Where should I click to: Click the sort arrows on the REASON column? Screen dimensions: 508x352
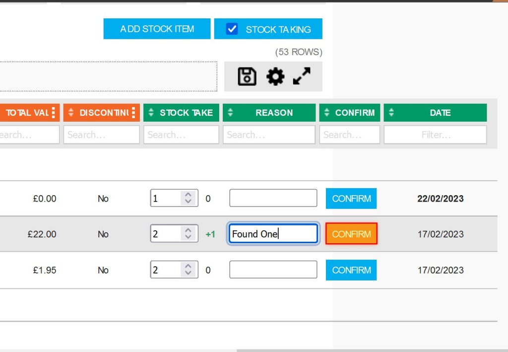230,112
